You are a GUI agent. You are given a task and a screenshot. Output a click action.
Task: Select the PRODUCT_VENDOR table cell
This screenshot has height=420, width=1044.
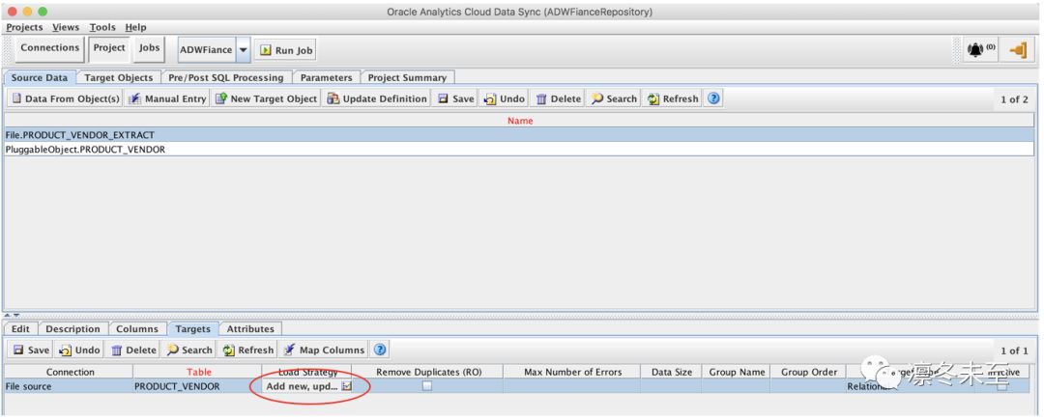point(198,386)
